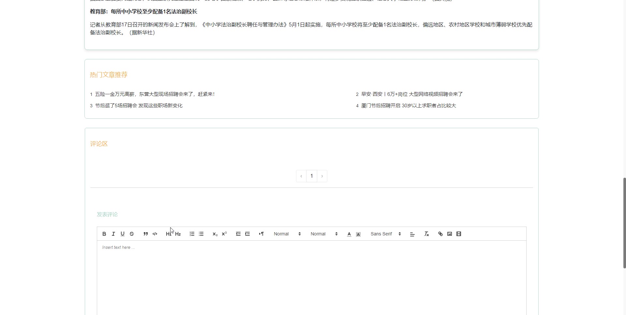Click the page vertical scrollbar thumb
Screen dimensions: 626x315
[x=624, y=223]
